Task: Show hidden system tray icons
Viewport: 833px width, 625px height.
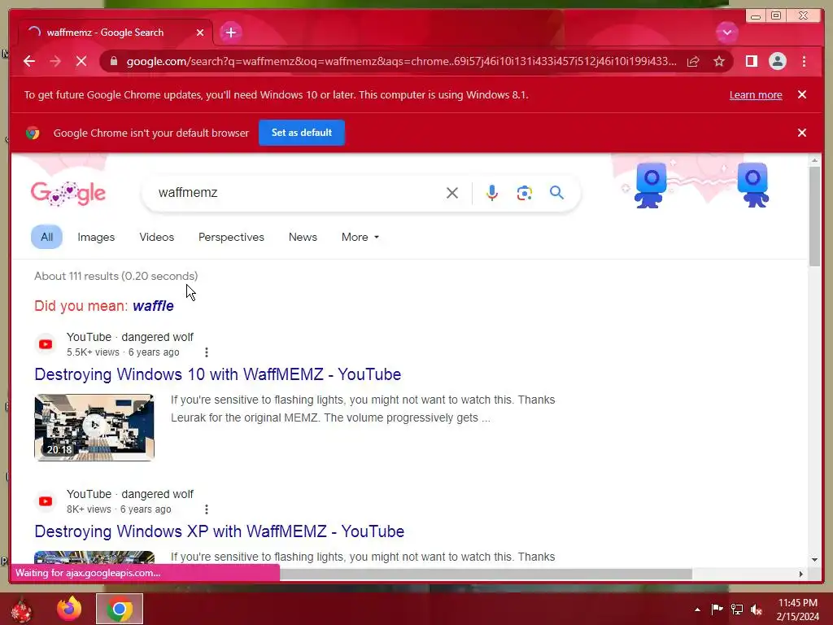Action: click(x=697, y=610)
